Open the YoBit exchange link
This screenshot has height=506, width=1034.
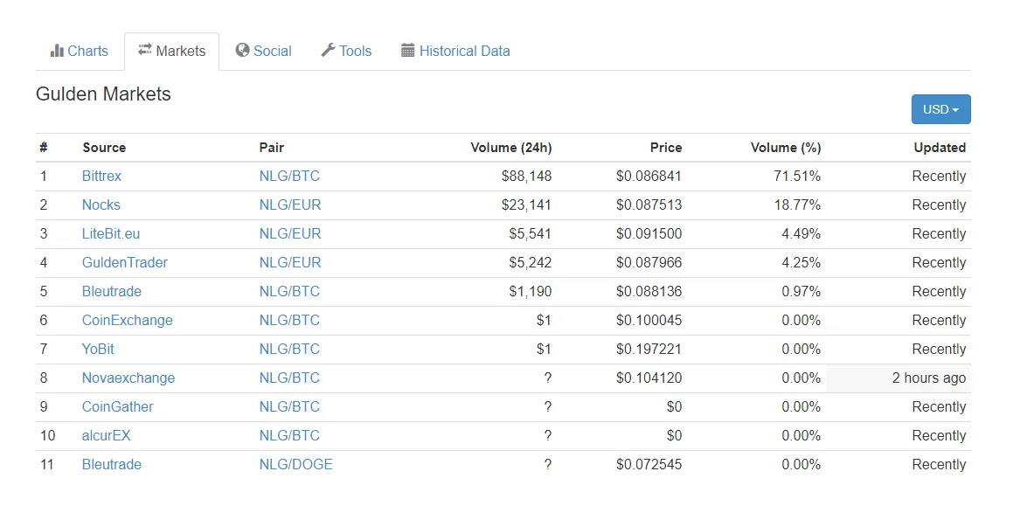point(98,349)
